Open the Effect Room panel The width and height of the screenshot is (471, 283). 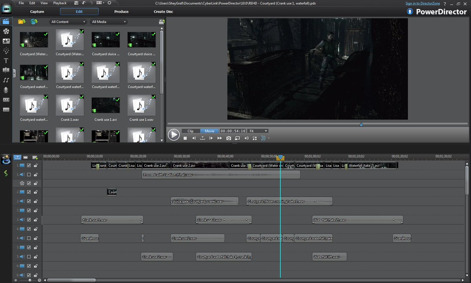(6, 31)
